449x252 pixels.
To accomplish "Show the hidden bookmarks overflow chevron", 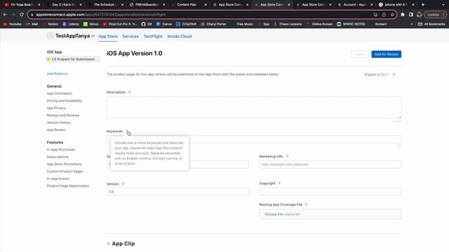I will [x=412, y=24].
